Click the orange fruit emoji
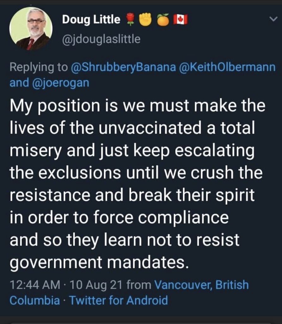The height and width of the screenshot is (324, 282). tap(163, 20)
